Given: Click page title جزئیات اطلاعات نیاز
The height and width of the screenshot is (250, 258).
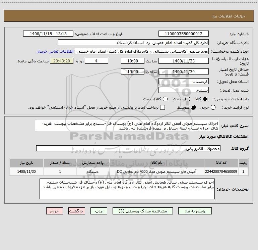Looking at the screenshot, I should (x=229, y=16).
